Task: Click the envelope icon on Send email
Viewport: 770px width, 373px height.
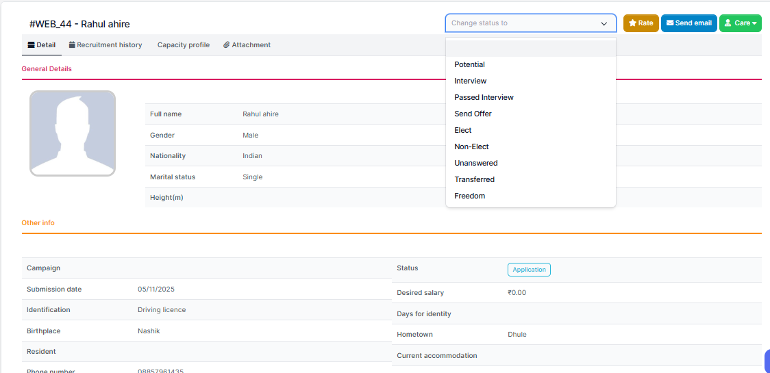Action: (669, 23)
